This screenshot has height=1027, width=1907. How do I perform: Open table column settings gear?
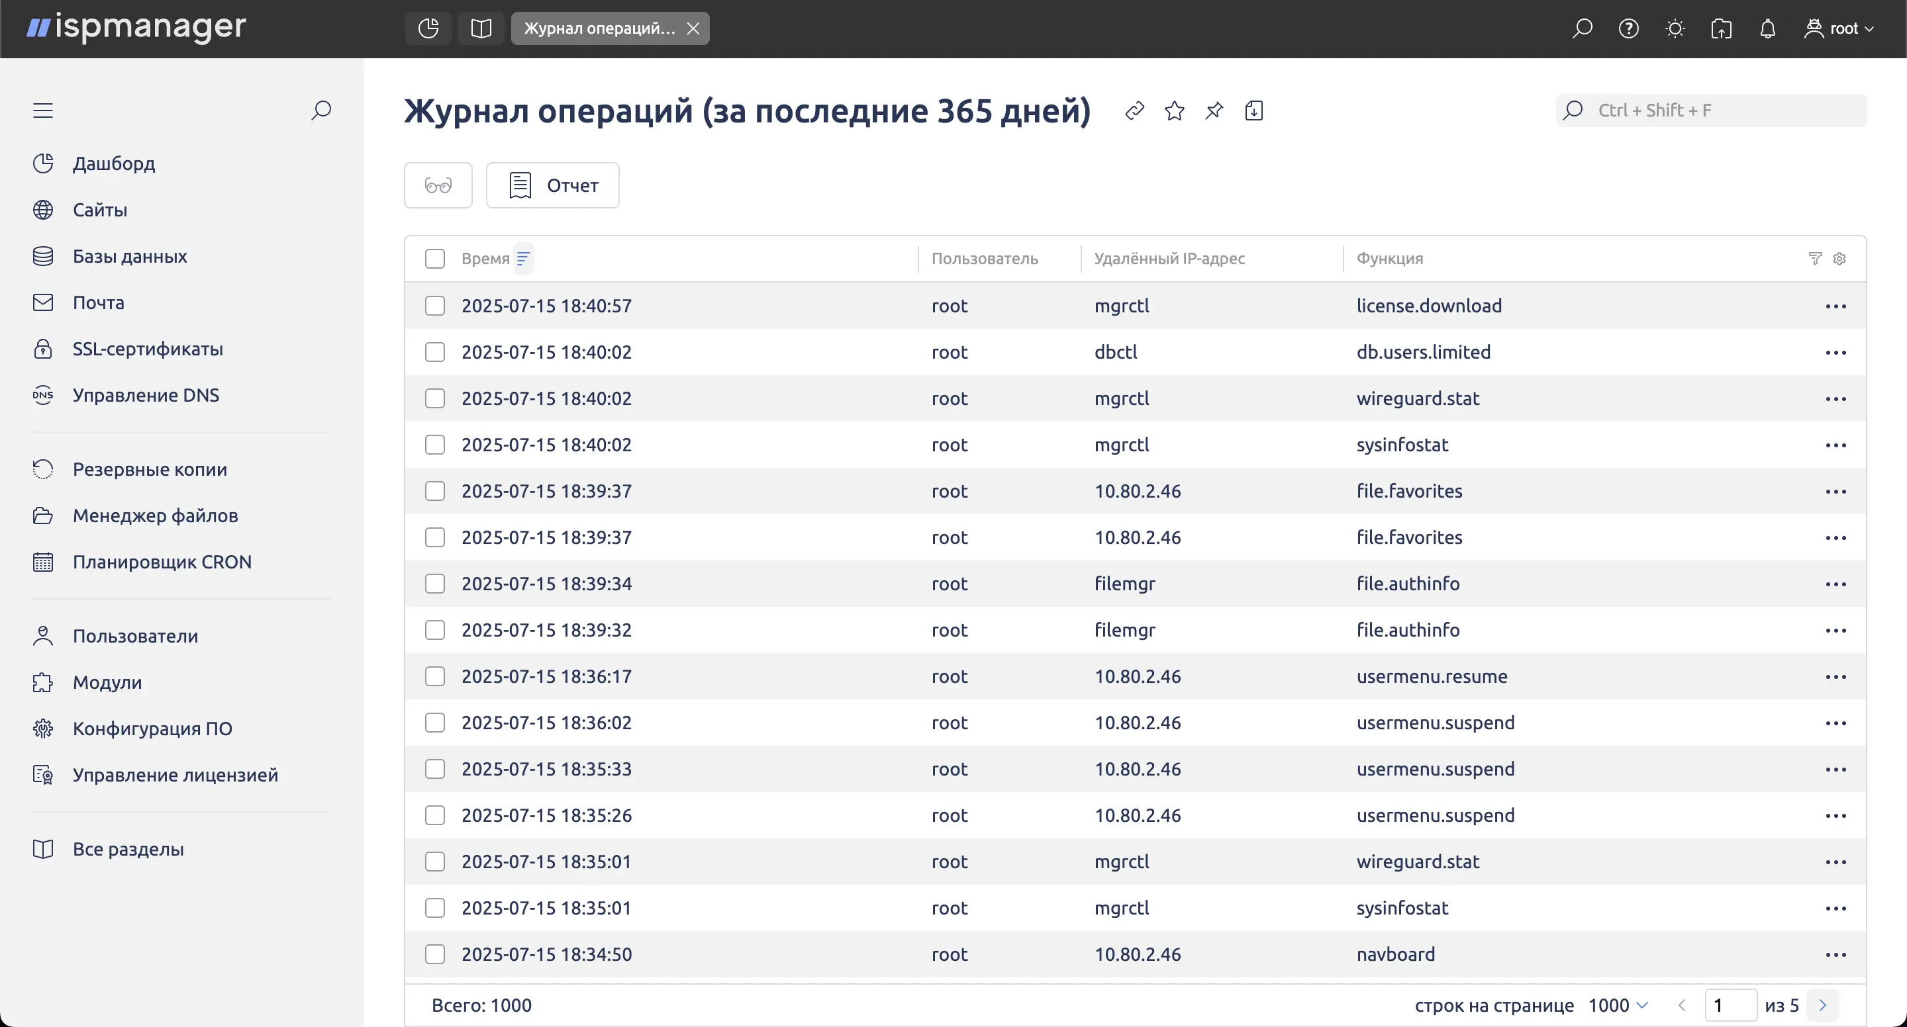click(1840, 258)
